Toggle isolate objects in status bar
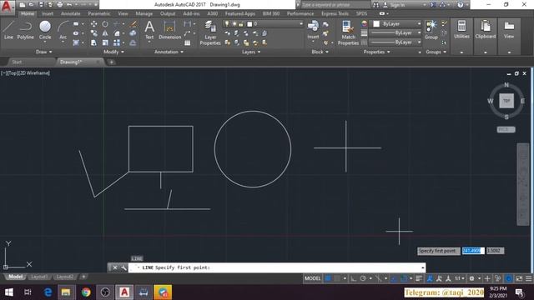Viewport: 534px width, 300px height. (497, 278)
